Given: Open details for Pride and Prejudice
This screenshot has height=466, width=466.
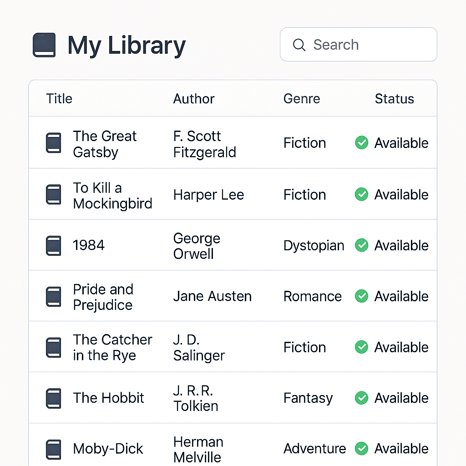Looking at the screenshot, I should [103, 296].
